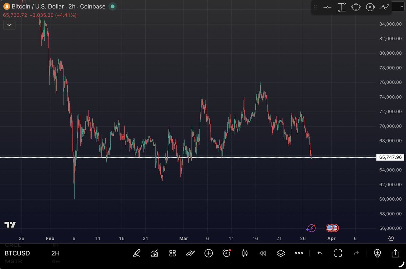The height and width of the screenshot is (269, 406).
Task: Grab the floating toolbar drag handle
Action: [x=316, y=7]
